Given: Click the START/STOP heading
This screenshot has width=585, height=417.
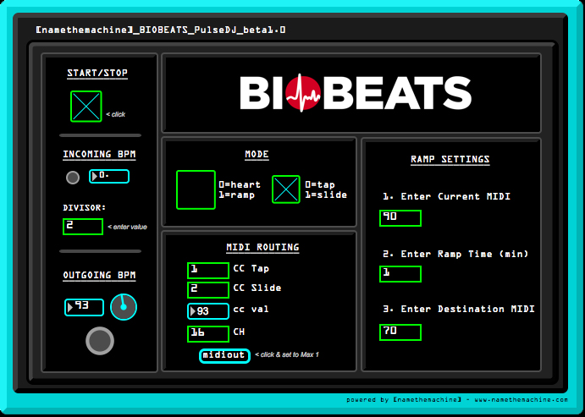Looking at the screenshot, I should pyautogui.click(x=97, y=73).
